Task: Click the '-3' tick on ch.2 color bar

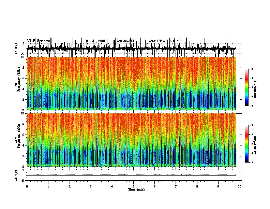Action: [x=252, y=125]
